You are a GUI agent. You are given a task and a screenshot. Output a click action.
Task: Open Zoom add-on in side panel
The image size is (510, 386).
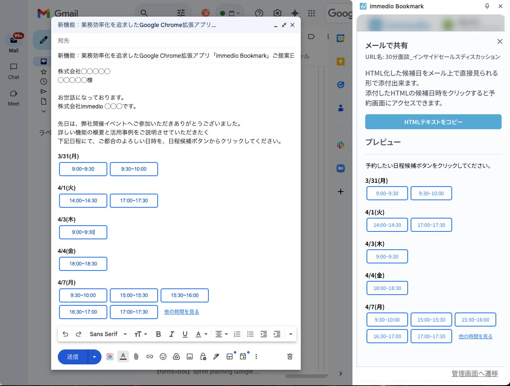(341, 168)
